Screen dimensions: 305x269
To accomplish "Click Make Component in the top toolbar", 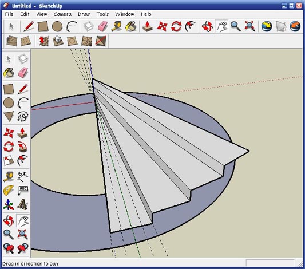I will coord(89,26).
